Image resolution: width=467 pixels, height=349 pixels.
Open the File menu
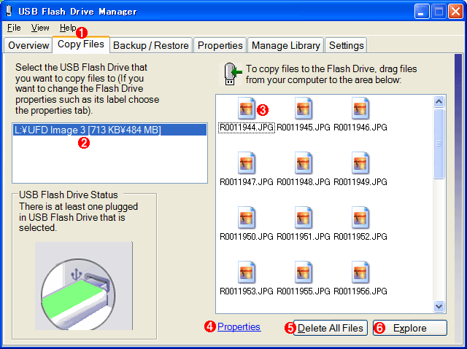tap(14, 28)
